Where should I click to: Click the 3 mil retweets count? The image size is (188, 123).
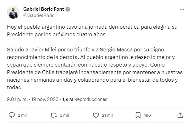(x=64, y=115)
